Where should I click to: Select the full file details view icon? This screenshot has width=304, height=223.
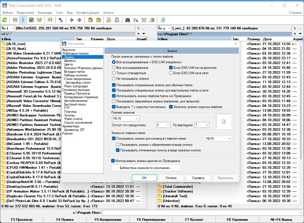click(x=23, y=20)
